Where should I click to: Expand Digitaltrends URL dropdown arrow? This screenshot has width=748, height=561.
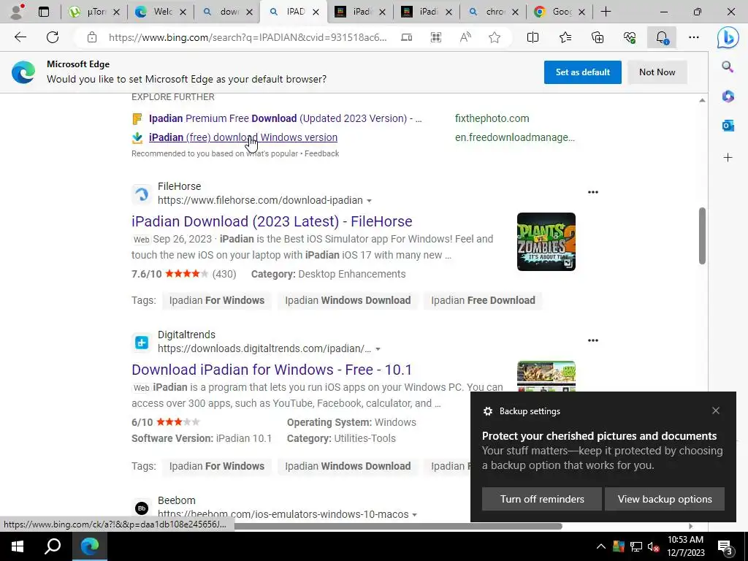pyautogui.click(x=378, y=349)
